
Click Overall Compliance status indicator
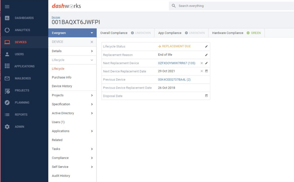coord(141,33)
